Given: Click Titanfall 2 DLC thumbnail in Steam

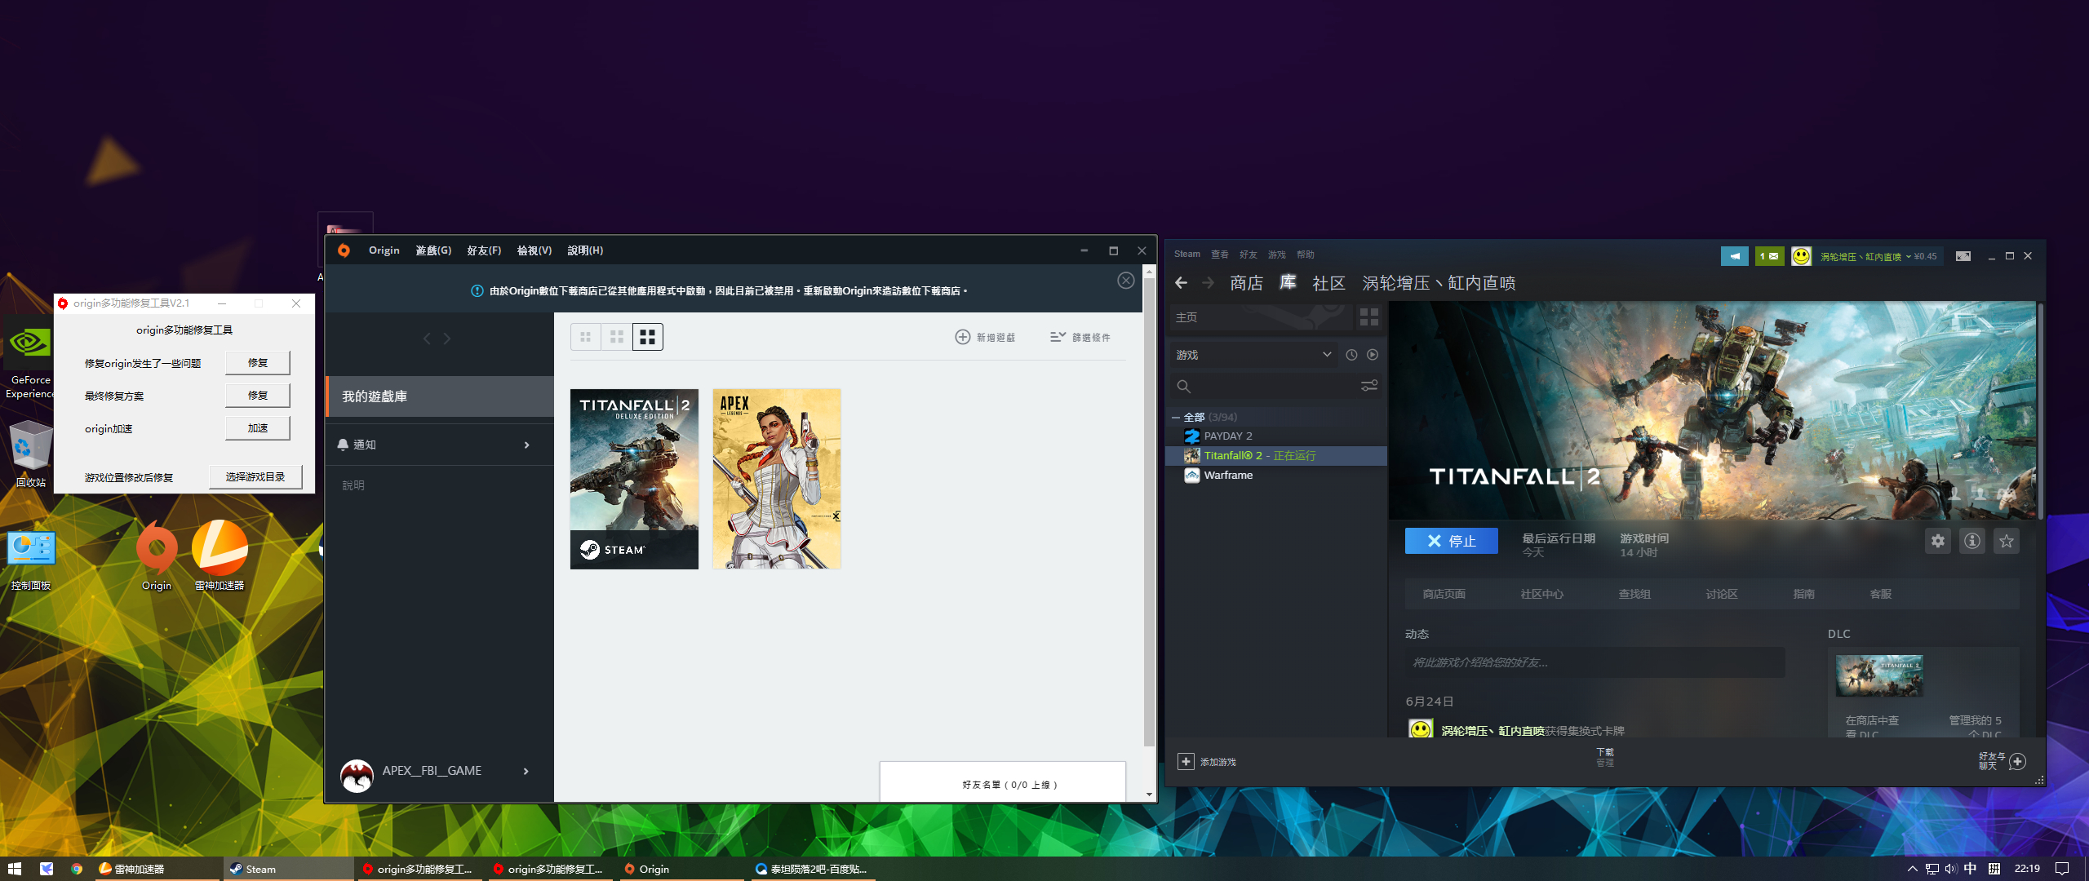Looking at the screenshot, I should tap(1879, 675).
